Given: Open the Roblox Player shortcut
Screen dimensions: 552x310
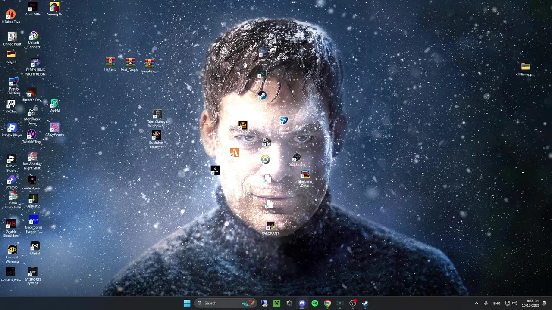Looking at the screenshot, I should [x=12, y=130].
